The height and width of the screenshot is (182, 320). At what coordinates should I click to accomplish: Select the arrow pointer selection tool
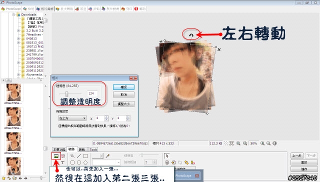167,156
